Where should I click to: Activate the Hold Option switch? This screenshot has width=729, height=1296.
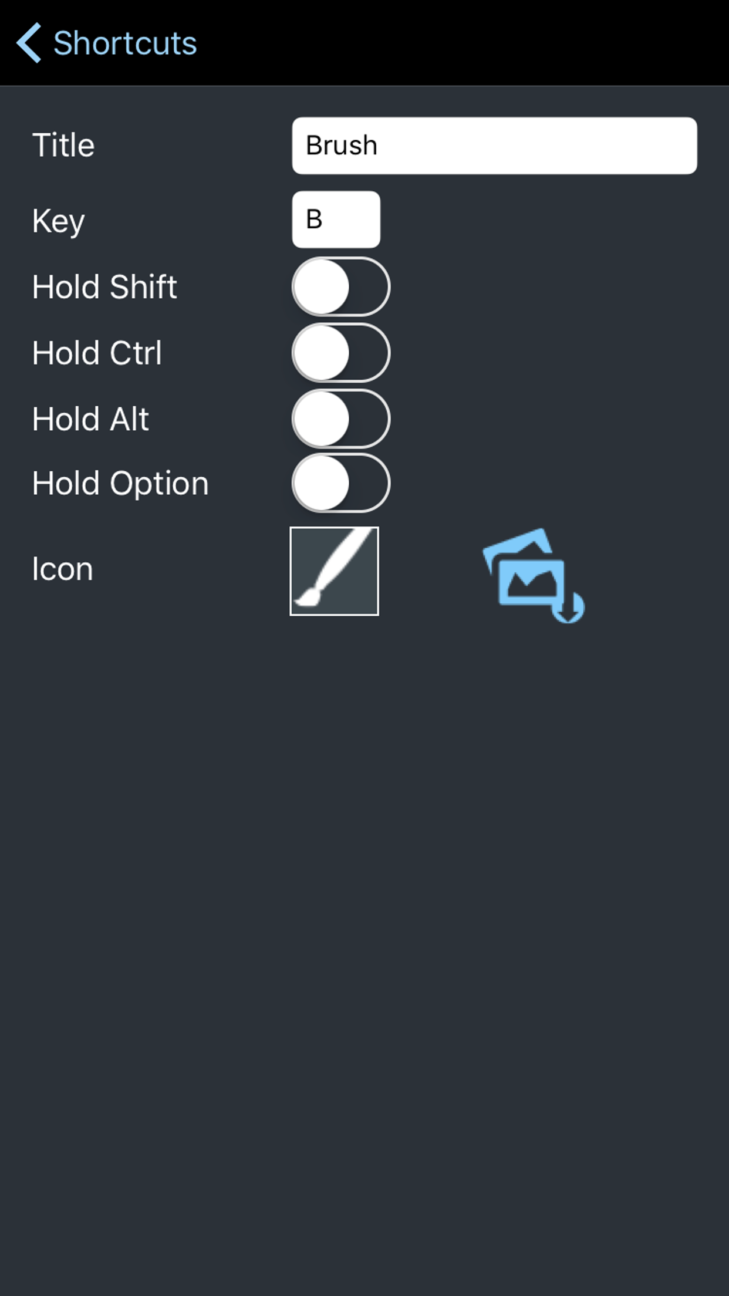pyautogui.click(x=342, y=483)
